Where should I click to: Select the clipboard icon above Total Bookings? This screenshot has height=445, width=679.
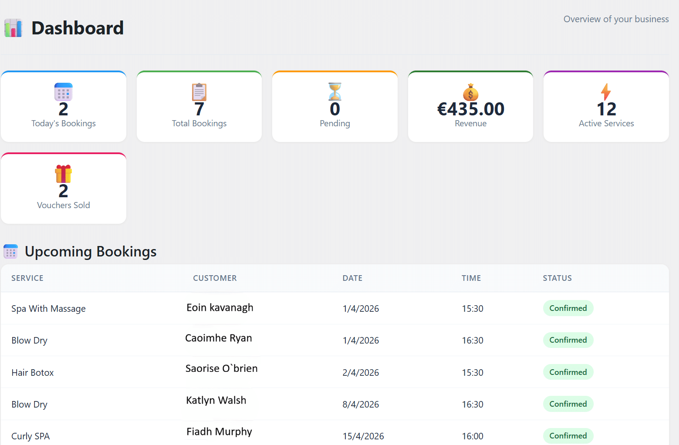199,92
